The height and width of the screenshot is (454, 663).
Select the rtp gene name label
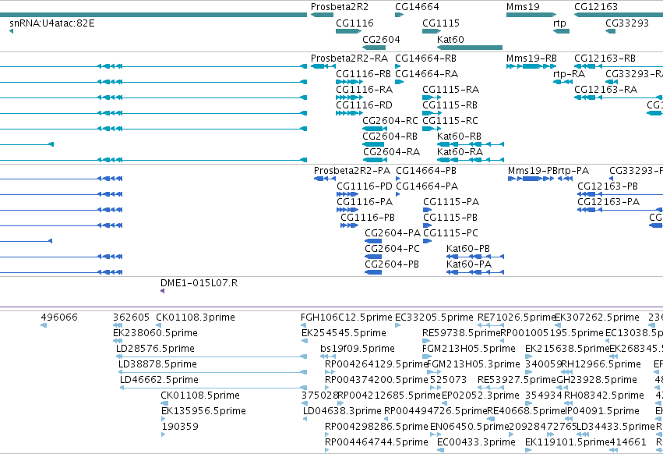(559, 23)
